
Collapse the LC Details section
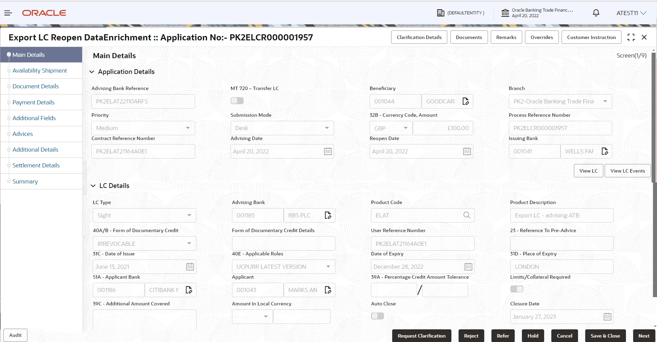[93, 186]
